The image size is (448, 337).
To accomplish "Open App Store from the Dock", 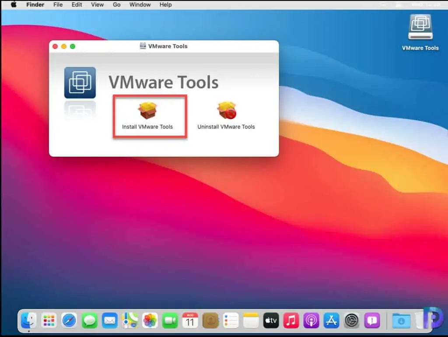I will (332, 320).
